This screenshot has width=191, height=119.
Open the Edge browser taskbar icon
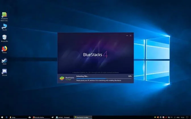[x=7, y=117]
